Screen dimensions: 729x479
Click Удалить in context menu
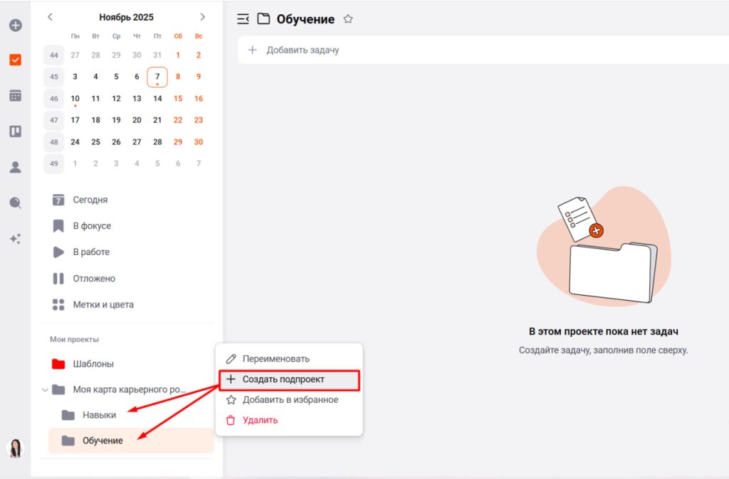click(x=260, y=420)
